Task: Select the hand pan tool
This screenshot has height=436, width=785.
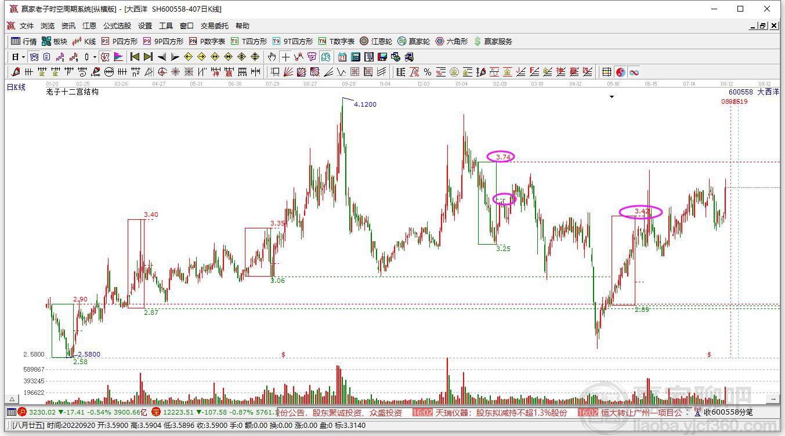Action: [x=272, y=57]
